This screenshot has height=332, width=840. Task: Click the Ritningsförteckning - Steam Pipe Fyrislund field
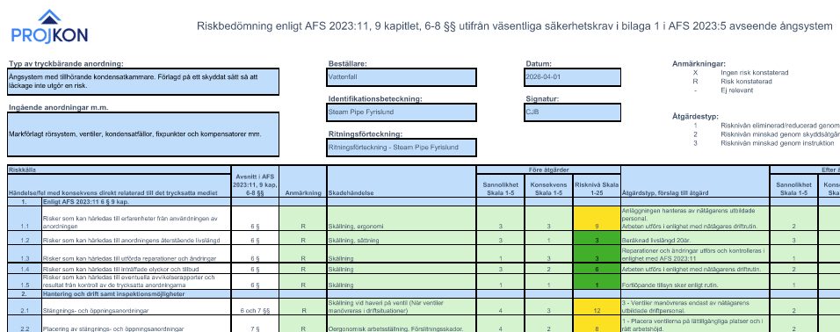click(x=402, y=148)
